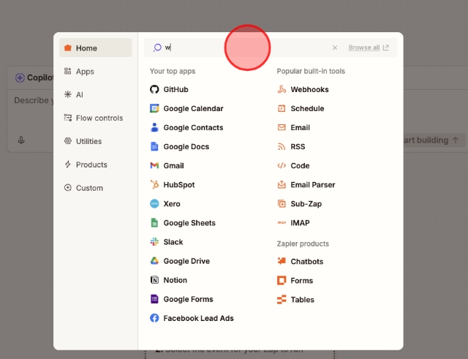Click the Forms product icon
Screen dimensions: 468x359
tap(282, 281)
